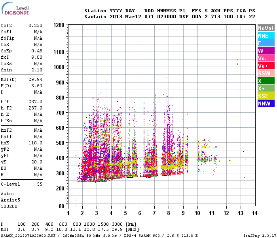Screen dimensions: 277x238
Task: Click the 3000 km distance value
Action: (x=117, y=225)
